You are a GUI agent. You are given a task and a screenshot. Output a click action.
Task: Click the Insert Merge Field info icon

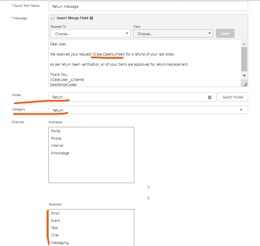(92, 18)
